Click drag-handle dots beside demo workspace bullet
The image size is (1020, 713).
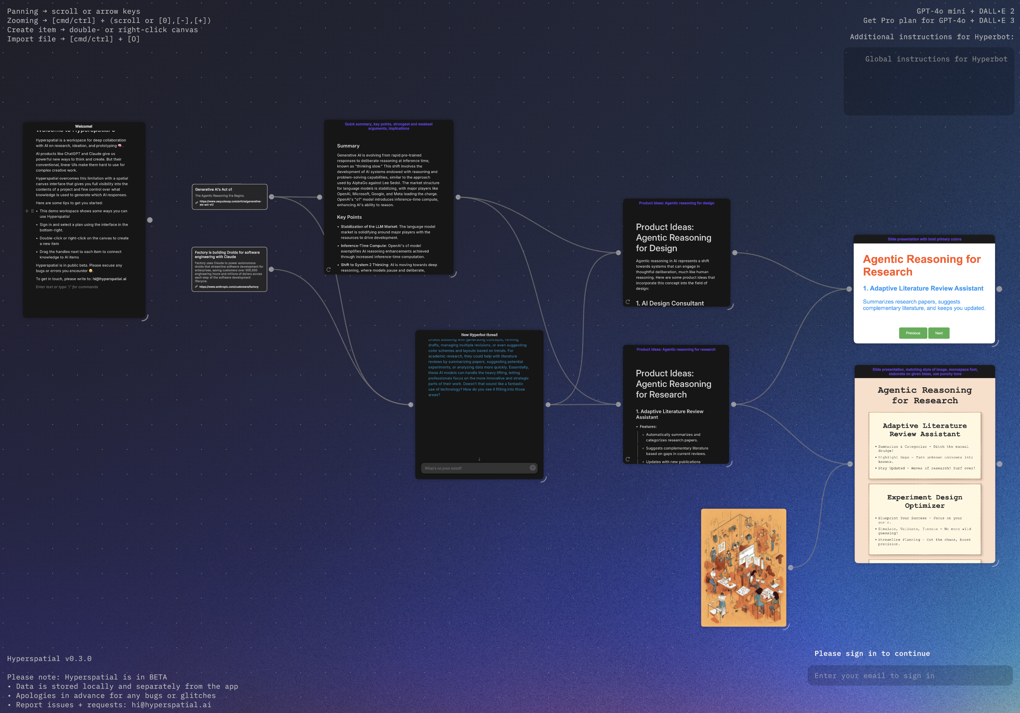point(32,211)
